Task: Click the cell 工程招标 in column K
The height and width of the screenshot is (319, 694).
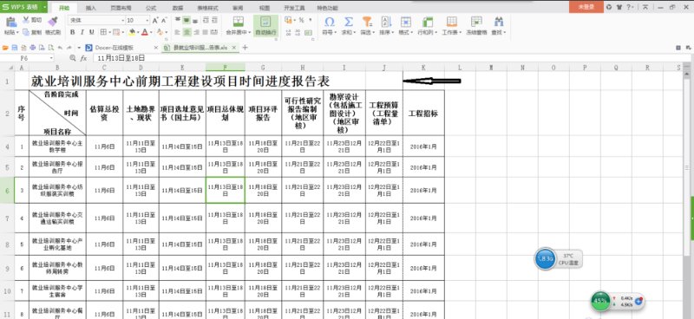Action: 423,114
